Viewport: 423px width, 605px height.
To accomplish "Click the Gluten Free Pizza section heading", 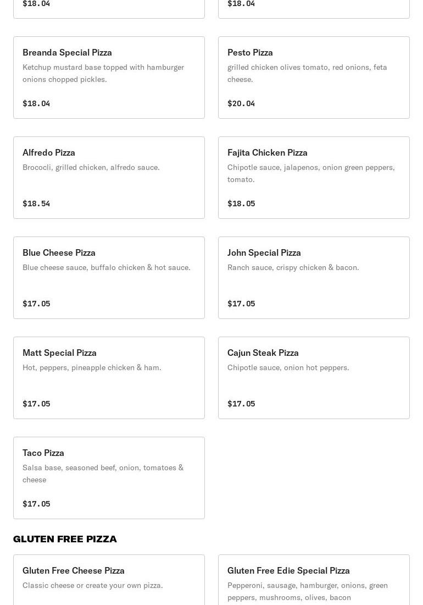I will (x=65, y=539).
